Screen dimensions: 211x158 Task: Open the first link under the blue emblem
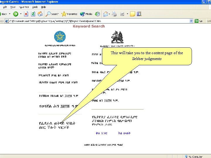tap(55, 55)
